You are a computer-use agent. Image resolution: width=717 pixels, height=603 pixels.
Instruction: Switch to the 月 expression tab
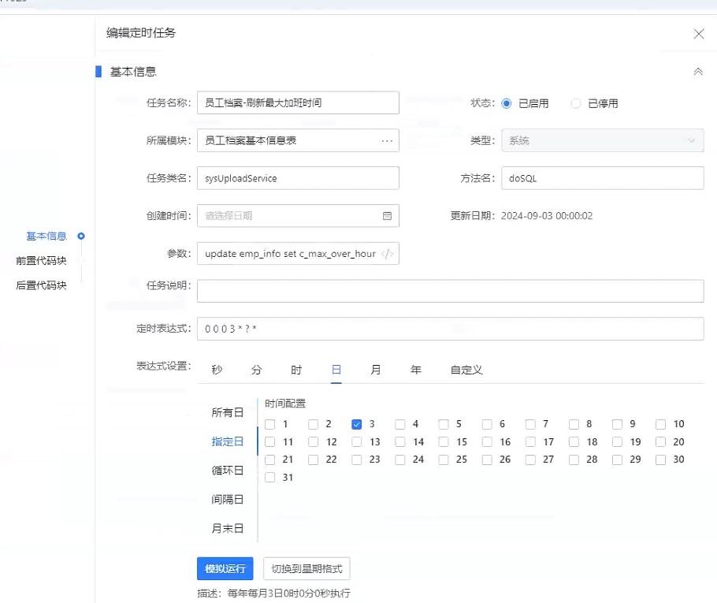click(x=376, y=370)
